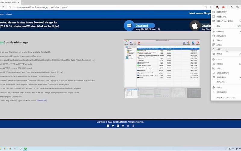241x151 pixels.
Task: Open 帮助和反馈(B) help menu item
Action: coord(226,92)
